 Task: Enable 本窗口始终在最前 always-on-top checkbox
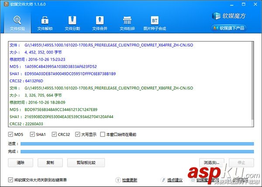tap(103, 134)
